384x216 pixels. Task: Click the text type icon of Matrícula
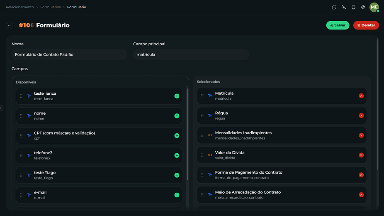210,96
